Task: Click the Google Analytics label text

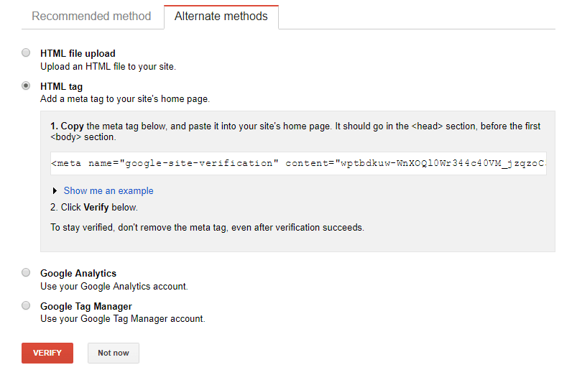Action: (x=78, y=273)
